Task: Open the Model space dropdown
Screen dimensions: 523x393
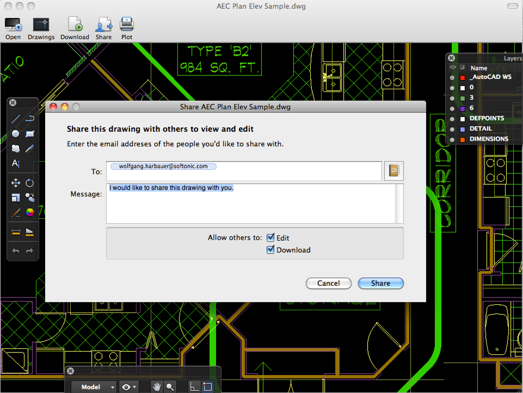Action: click(x=93, y=386)
